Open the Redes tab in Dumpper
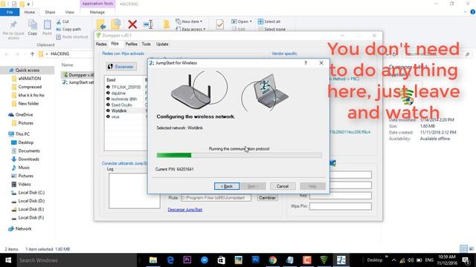The height and width of the screenshot is (267, 476). point(101,44)
